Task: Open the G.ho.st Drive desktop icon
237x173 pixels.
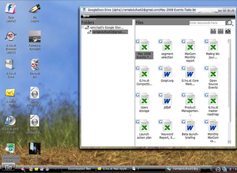Action: [11, 69]
